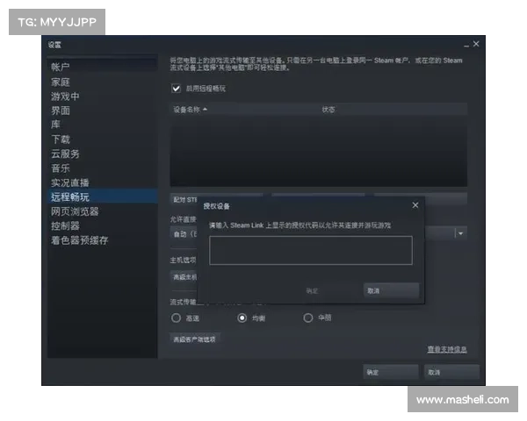Go to 控制器 settings
Image resolution: width=527 pixels, height=421 pixels.
tap(102, 225)
